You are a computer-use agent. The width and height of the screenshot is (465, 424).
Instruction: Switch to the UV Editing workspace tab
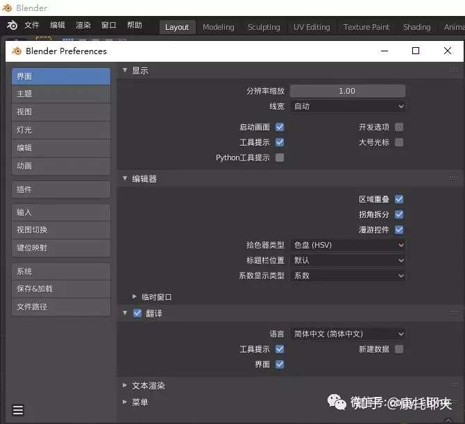pyautogui.click(x=312, y=27)
